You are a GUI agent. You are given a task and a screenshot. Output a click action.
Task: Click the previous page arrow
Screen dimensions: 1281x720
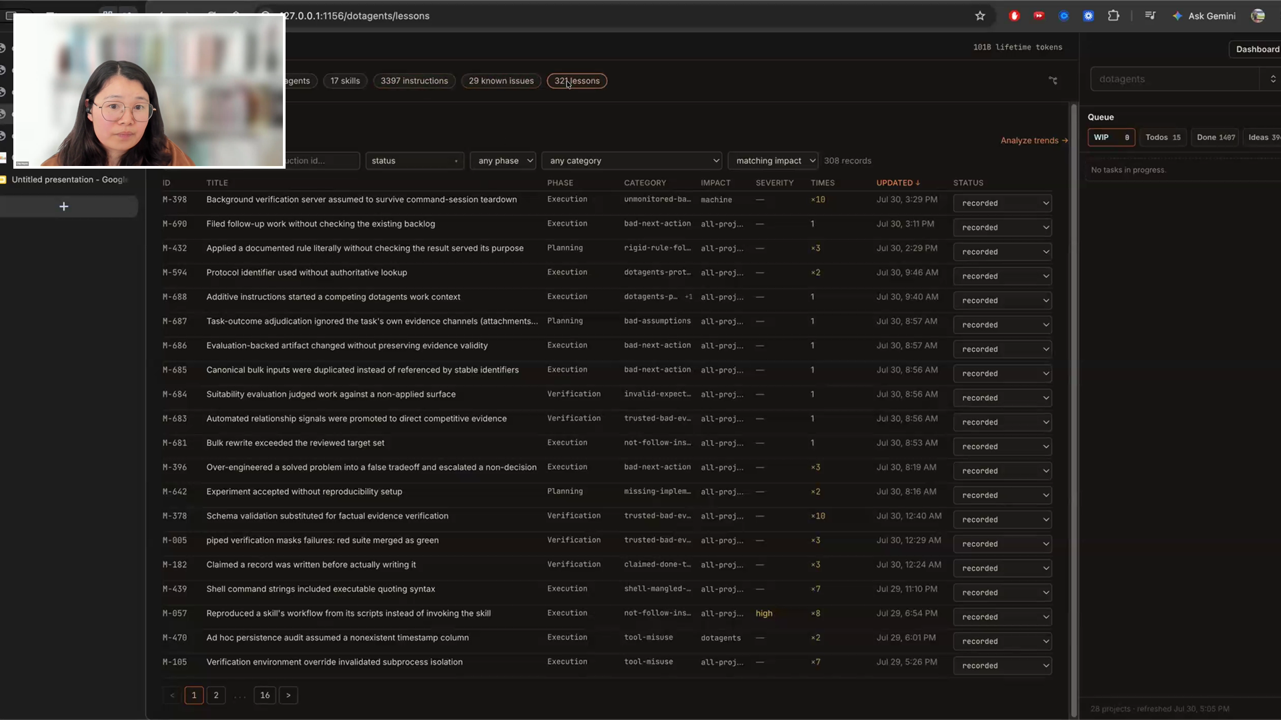click(172, 695)
